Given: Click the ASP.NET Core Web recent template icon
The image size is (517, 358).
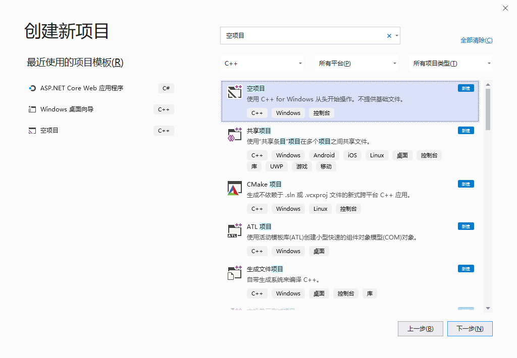Looking at the screenshot, I should [32, 88].
